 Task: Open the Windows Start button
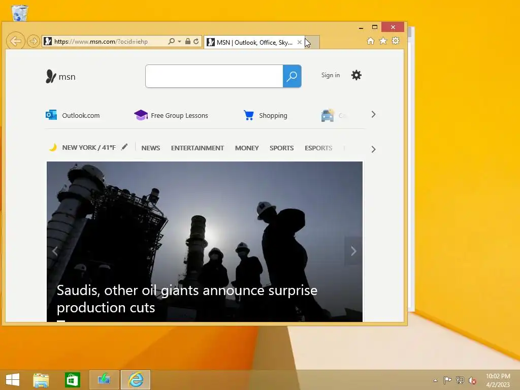click(13, 380)
